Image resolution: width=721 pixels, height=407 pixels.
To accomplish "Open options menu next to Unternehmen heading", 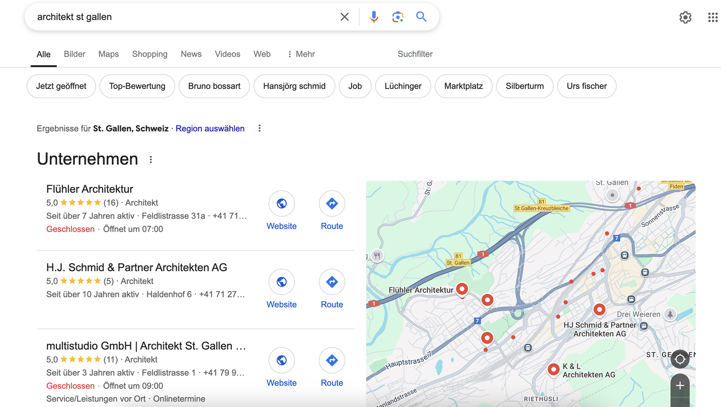I will tap(151, 158).
